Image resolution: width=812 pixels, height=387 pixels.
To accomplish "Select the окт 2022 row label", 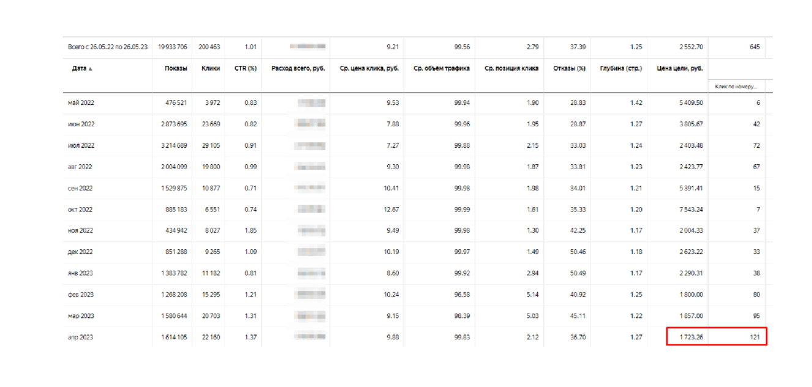I will 80,209.
